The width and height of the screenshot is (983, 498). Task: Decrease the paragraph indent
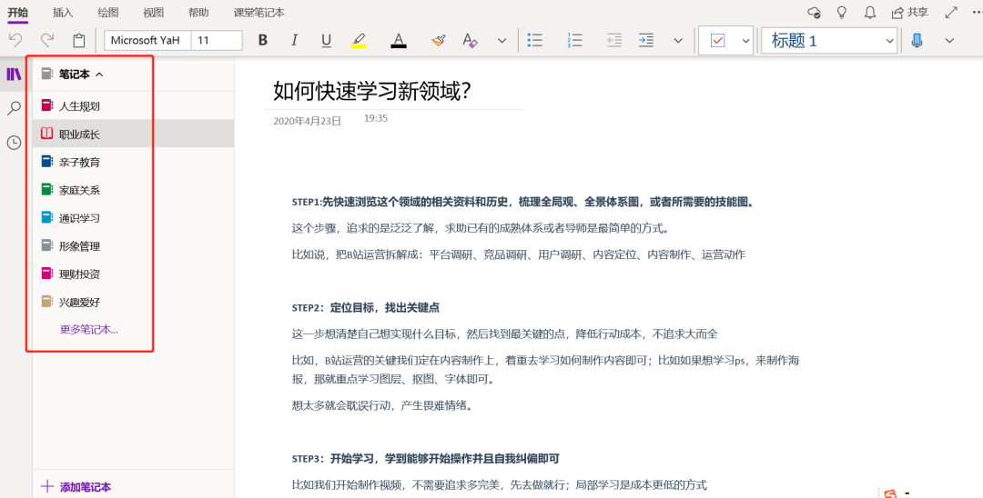[614, 41]
